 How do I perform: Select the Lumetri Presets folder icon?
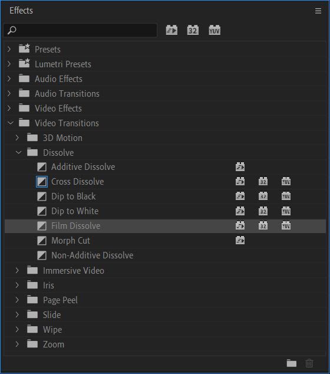(24, 63)
